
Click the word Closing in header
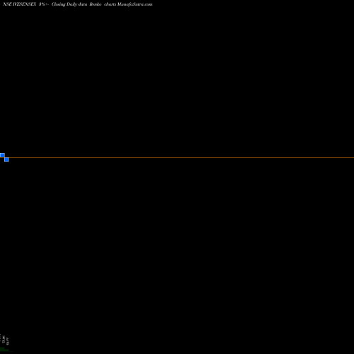(58, 4)
